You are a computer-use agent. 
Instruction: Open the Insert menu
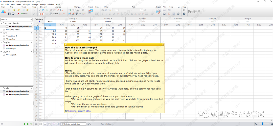coord(19,5)
